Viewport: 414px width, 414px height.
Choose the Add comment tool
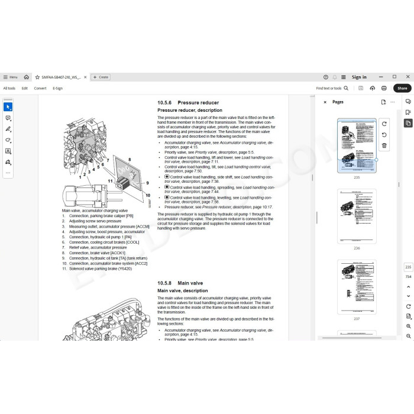click(x=8, y=118)
